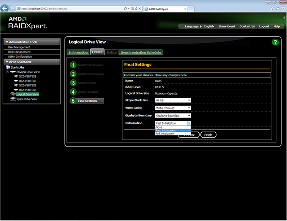Image resolution: width=287 pixels, height=221 pixels.
Task: Select Physical Drive View tree item
Action: (x=28, y=72)
